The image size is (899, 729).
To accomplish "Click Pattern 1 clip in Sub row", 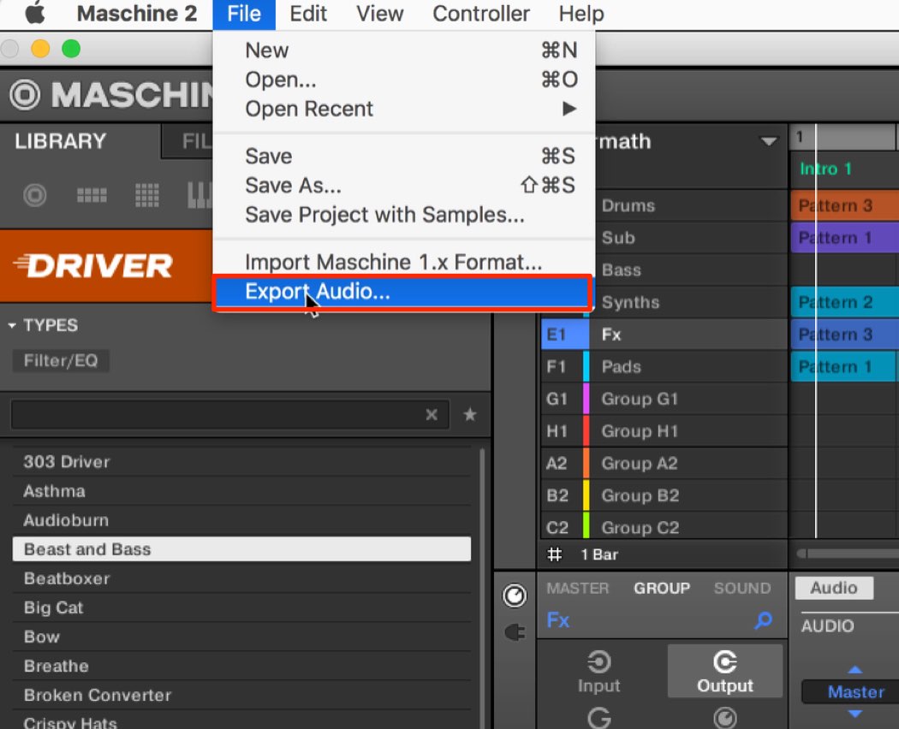I will (844, 238).
